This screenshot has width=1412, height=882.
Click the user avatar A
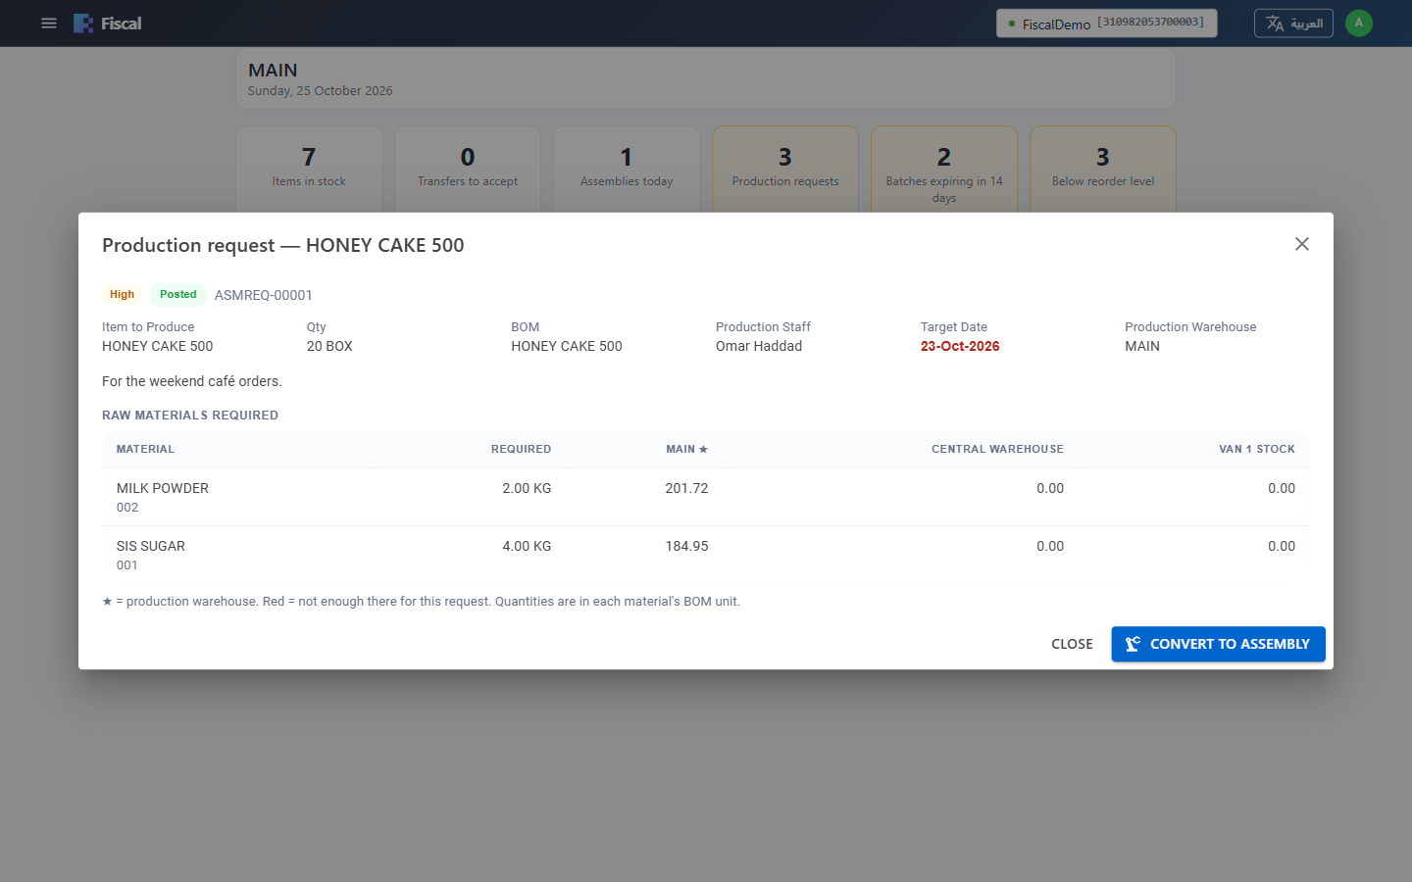(1359, 24)
